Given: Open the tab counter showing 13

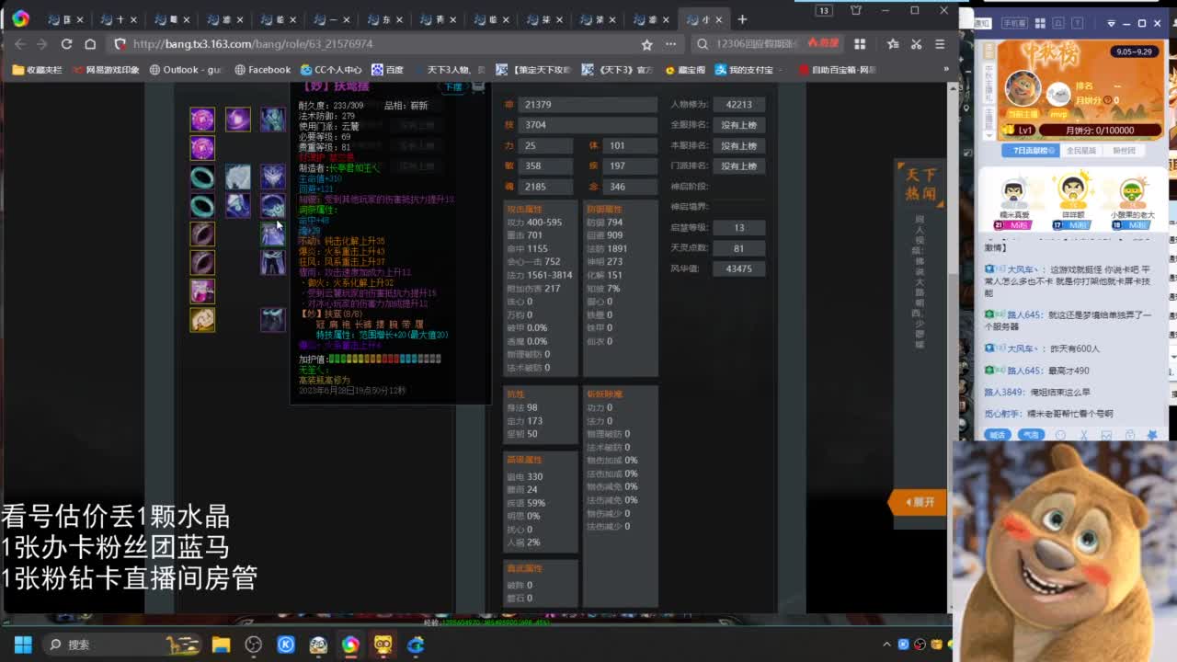Looking at the screenshot, I should (x=824, y=10).
